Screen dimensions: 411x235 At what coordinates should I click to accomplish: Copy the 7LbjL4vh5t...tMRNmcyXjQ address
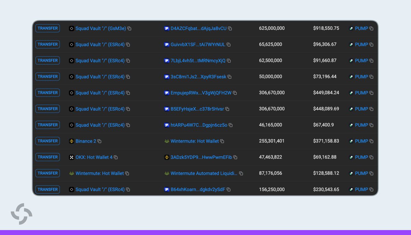[x=229, y=61]
